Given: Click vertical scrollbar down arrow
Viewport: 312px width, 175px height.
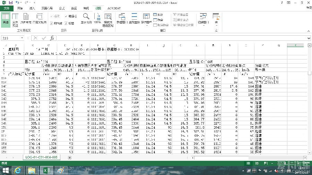Looking at the screenshot, I should click(x=310, y=153).
